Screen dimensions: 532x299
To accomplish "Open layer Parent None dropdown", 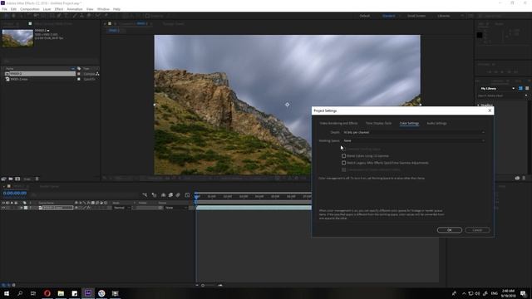I will click(x=175, y=208).
